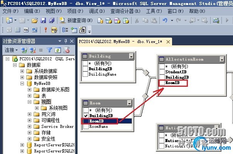Click the XMLA query icon

pyautogui.click(x=126, y=21)
